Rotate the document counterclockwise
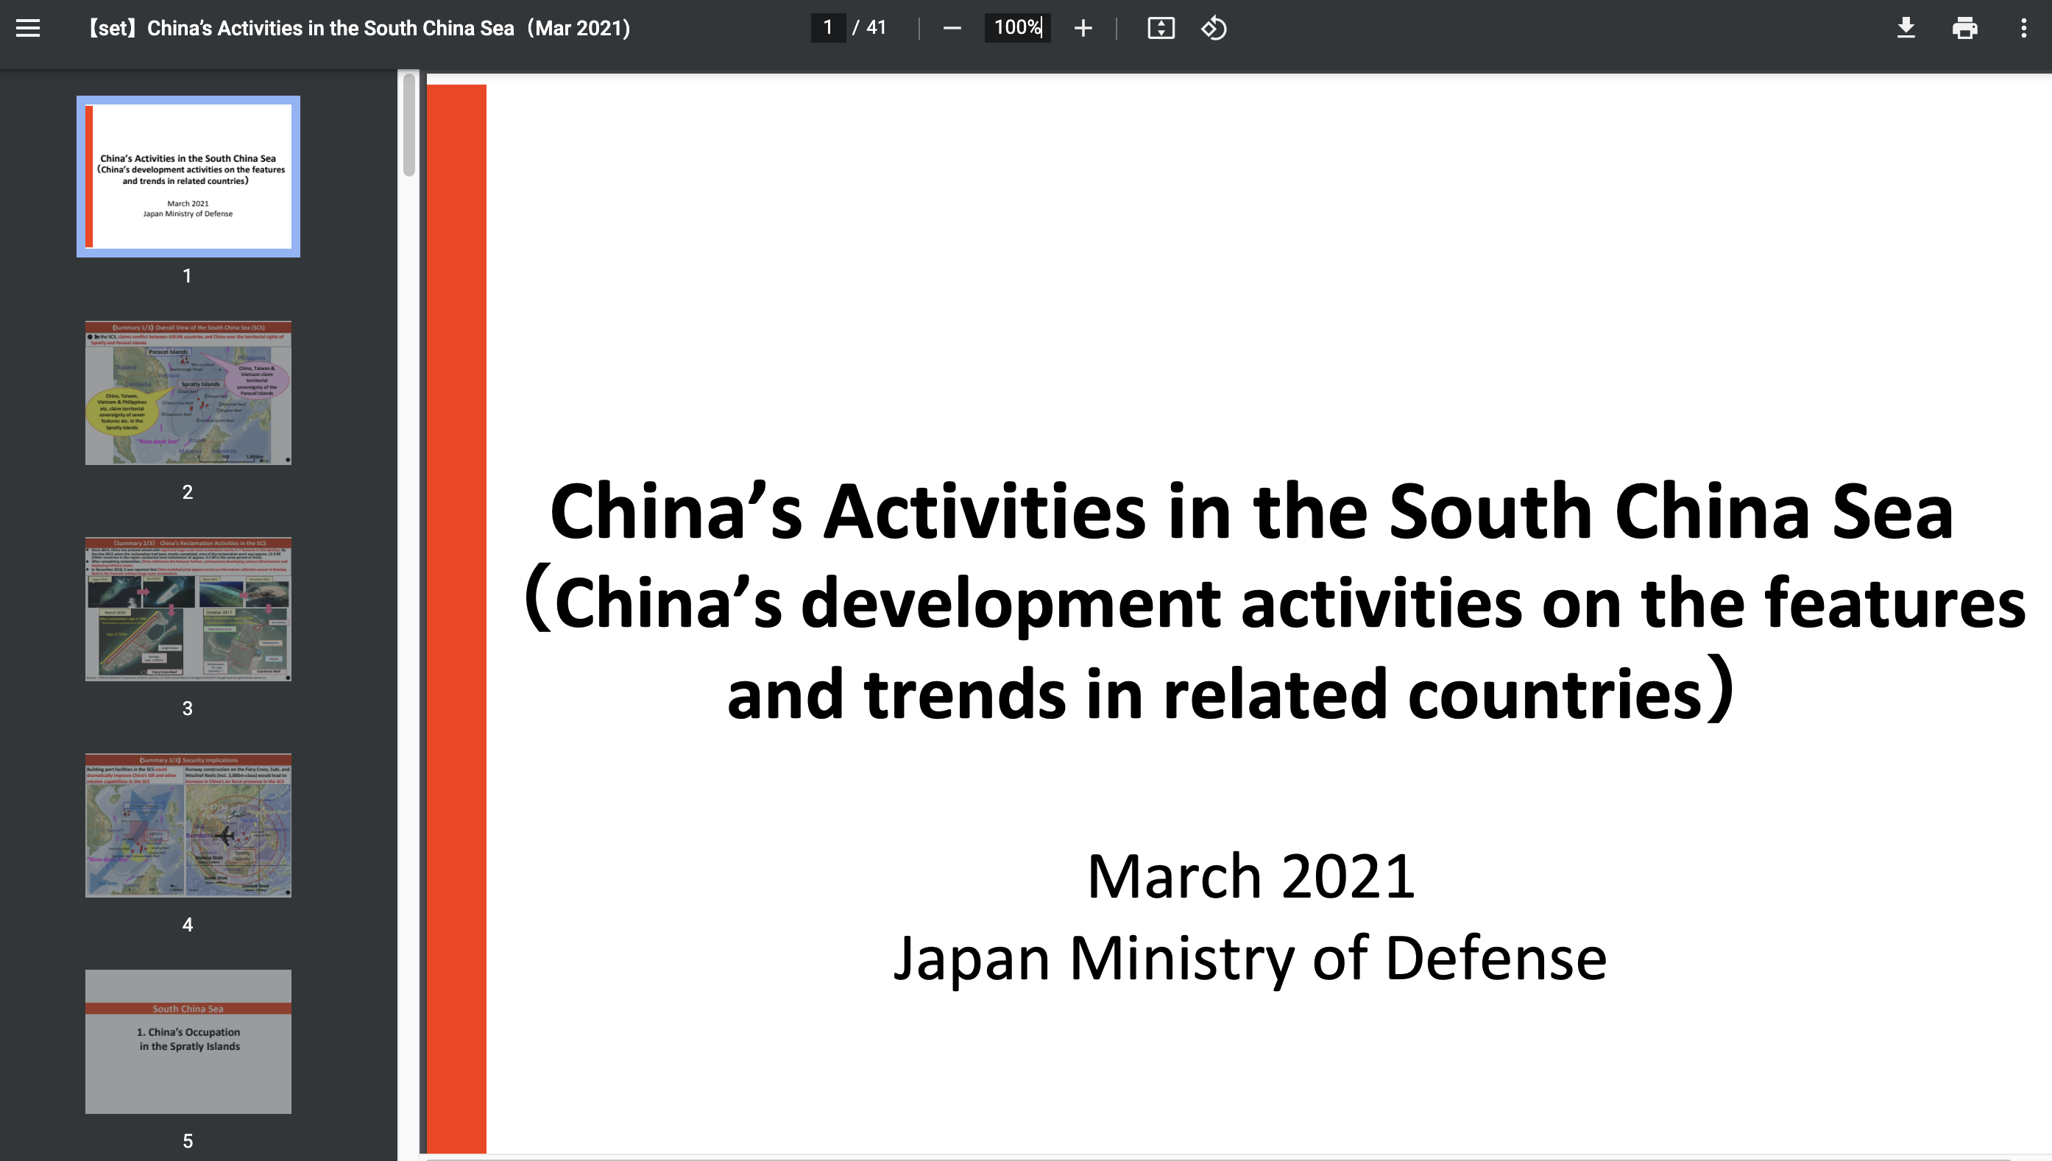2052x1161 pixels. (1213, 28)
